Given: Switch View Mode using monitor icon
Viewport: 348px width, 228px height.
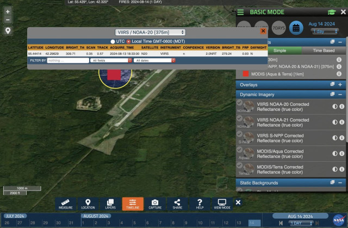Looking at the screenshot, I should (222, 204).
